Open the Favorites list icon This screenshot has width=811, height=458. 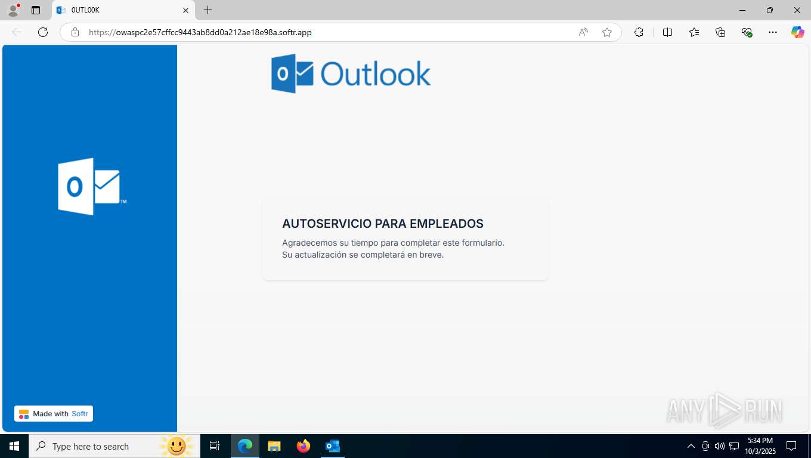694,32
